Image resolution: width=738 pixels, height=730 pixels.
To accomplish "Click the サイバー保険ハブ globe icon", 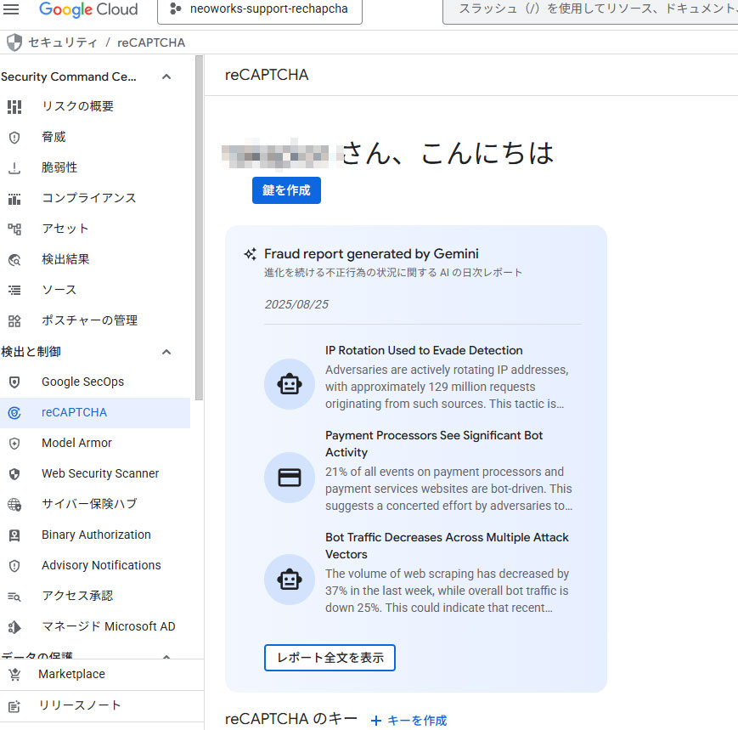I will tap(14, 505).
